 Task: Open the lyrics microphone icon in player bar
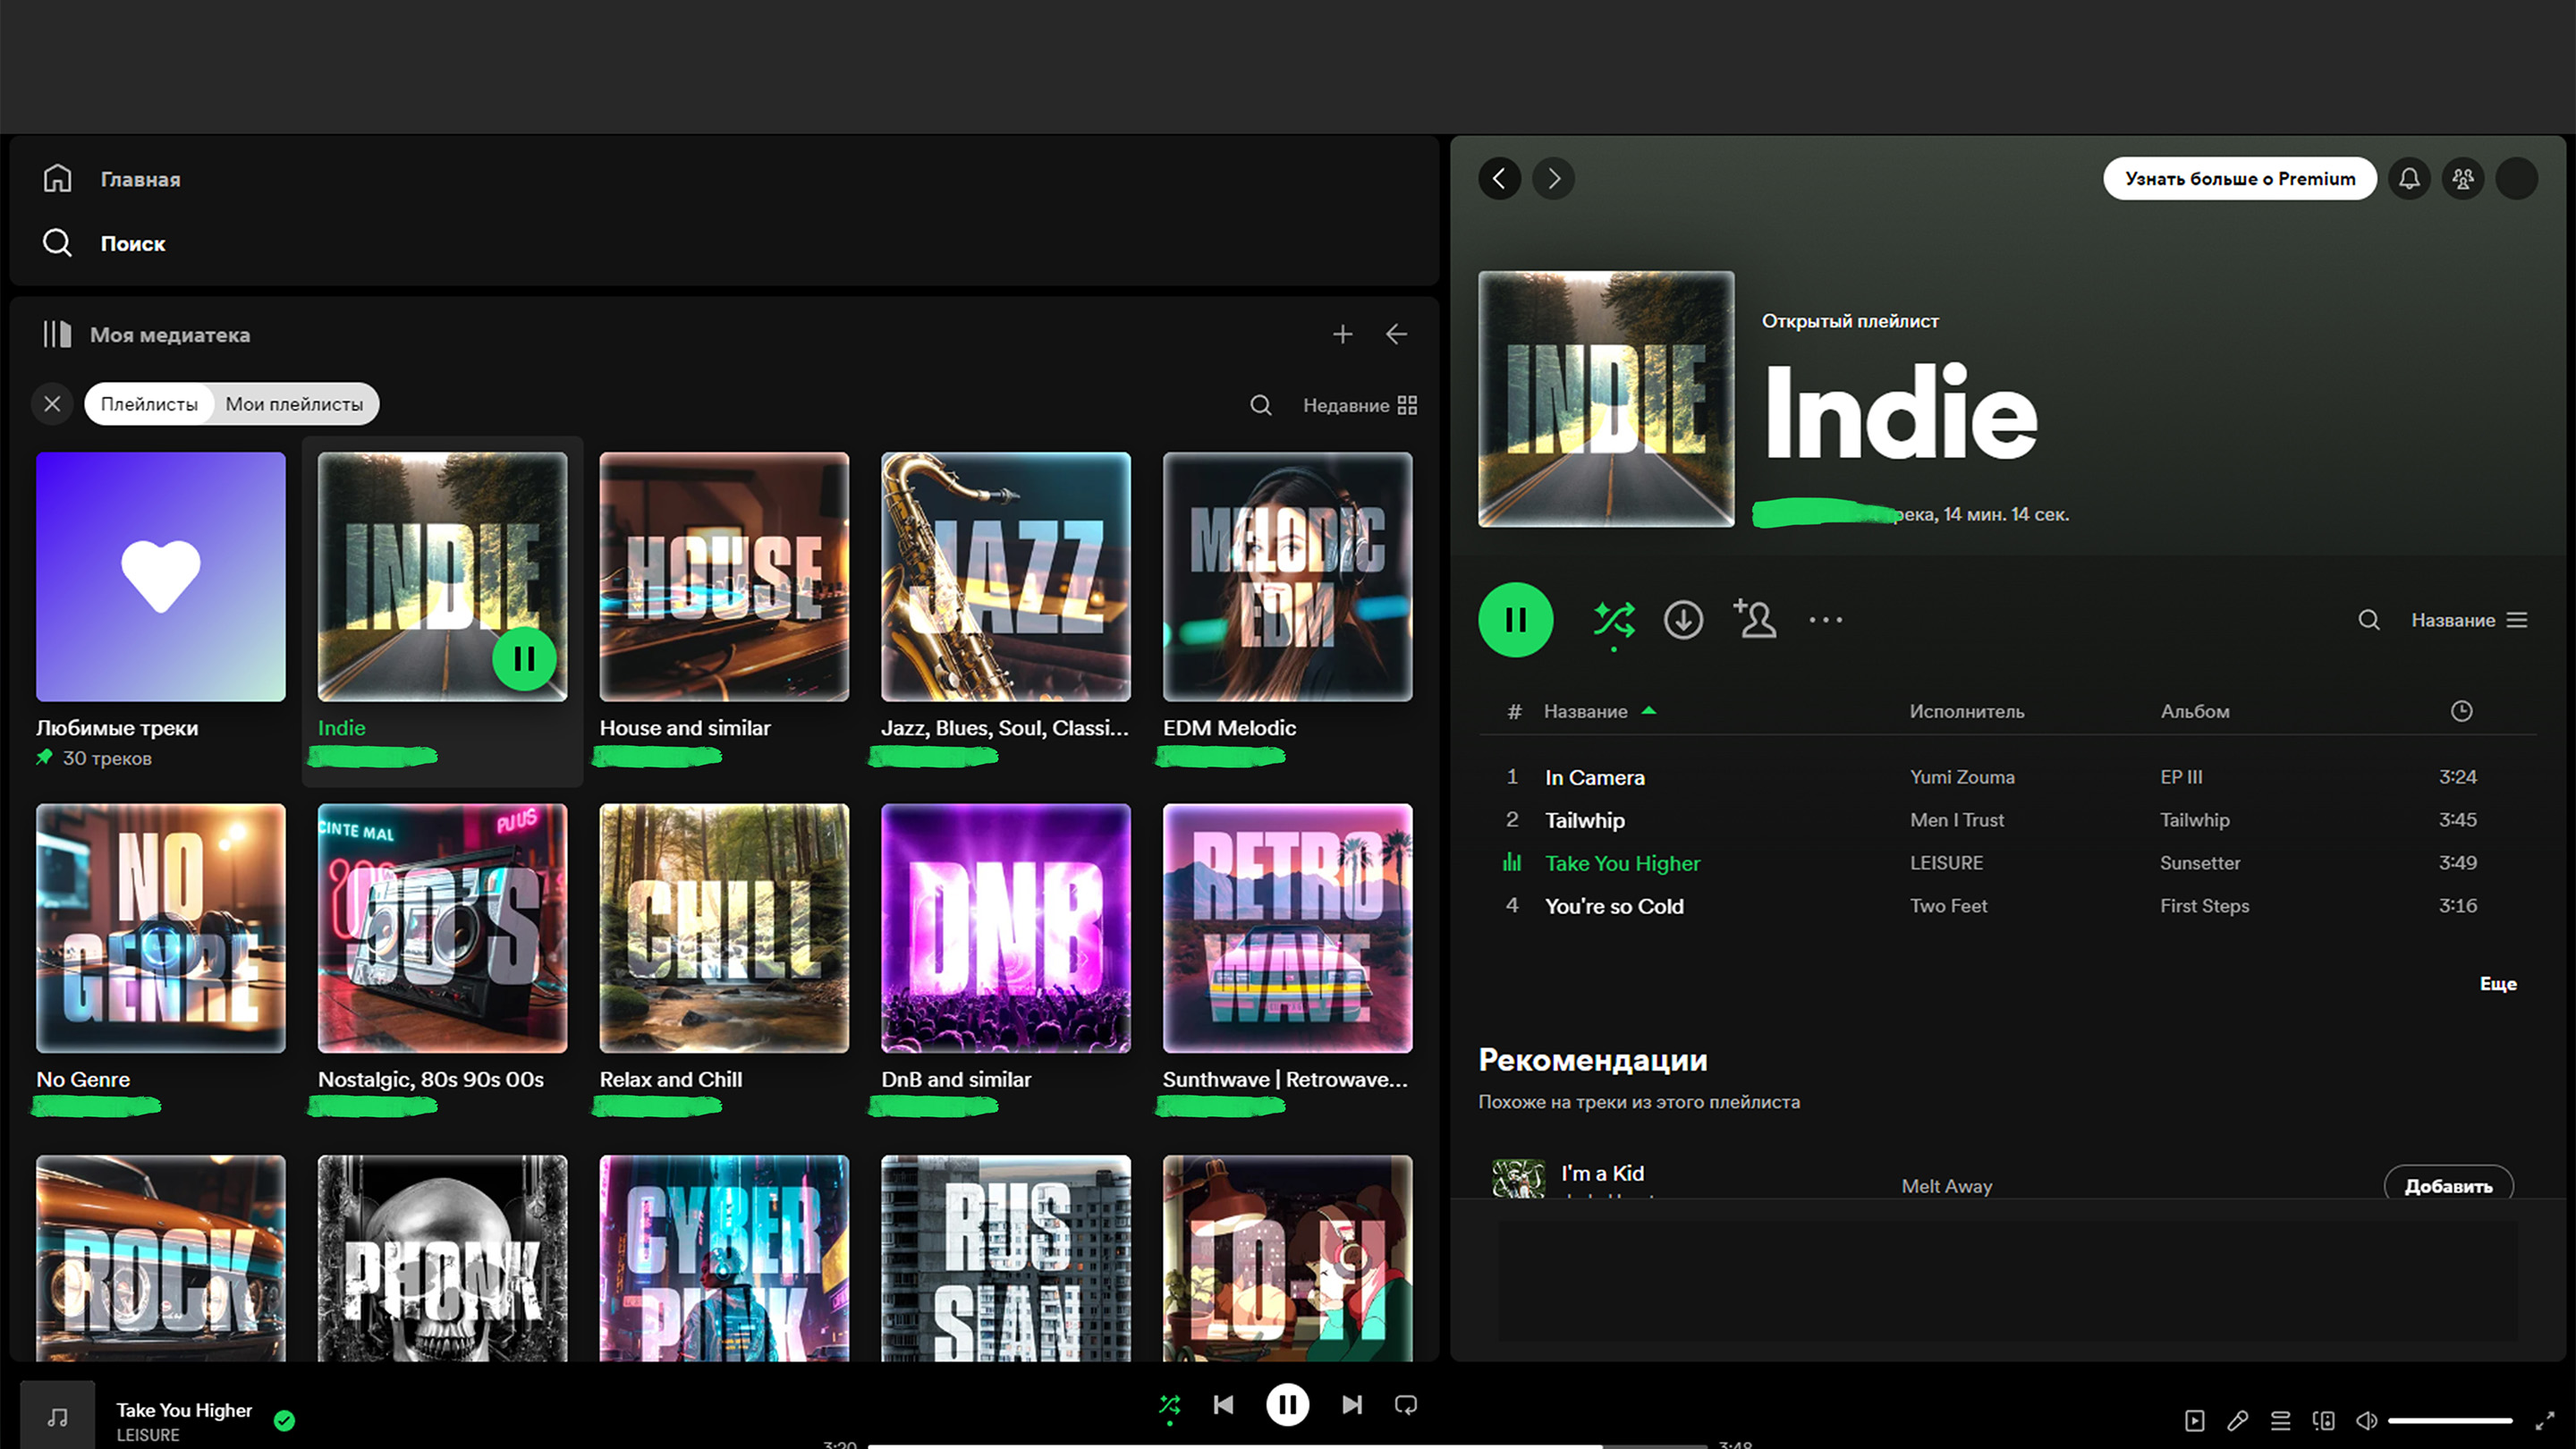point(2238,1420)
